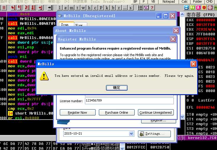The width and height of the screenshot is (217, 150).
Task: Click the Step over toolbar icon
Action: (20, 8)
